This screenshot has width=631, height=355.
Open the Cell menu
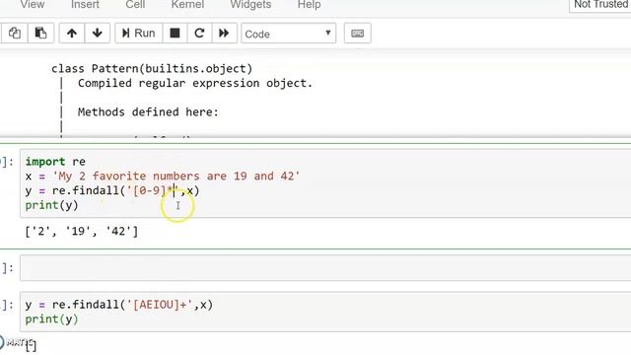tap(135, 5)
